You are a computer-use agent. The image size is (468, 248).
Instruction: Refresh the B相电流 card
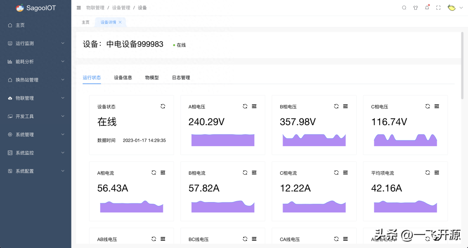[x=245, y=173]
